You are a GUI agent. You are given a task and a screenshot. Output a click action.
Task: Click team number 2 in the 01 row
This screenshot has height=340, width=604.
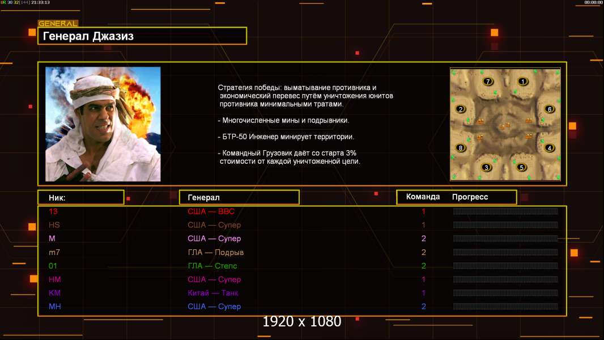[424, 266]
